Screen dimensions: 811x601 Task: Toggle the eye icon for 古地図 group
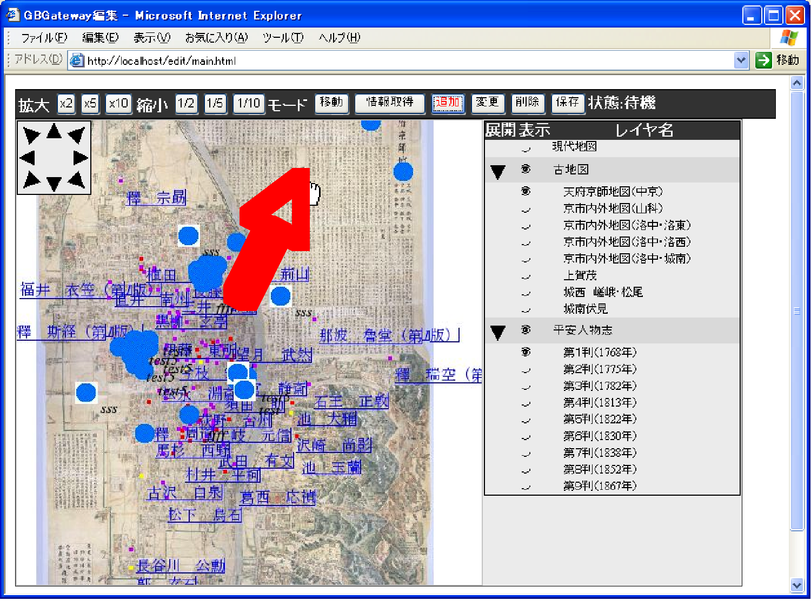[x=526, y=170]
